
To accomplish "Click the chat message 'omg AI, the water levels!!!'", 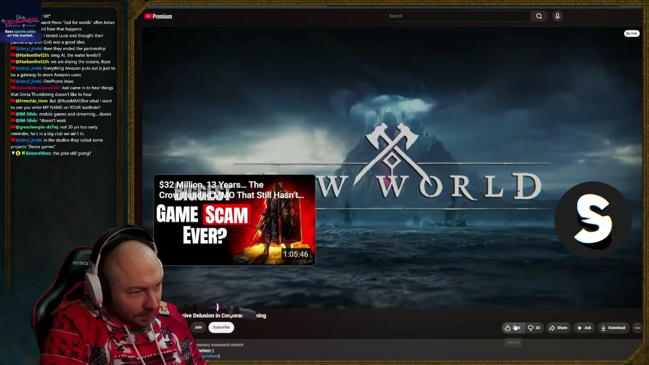I will tap(76, 55).
